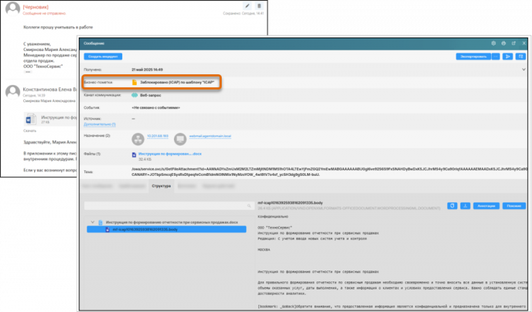Image resolution: width=532 pixels, height=312 pixels.
Task: Click the "Поиск" button in content pane
Action: (514, 205)
